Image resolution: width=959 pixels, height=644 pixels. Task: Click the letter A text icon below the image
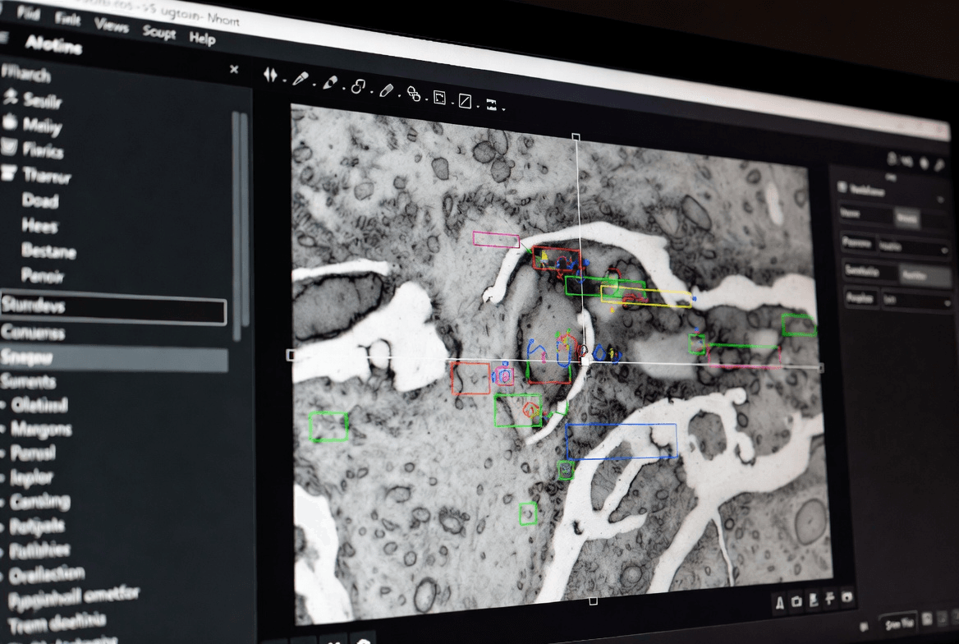(x=779, y=604)
